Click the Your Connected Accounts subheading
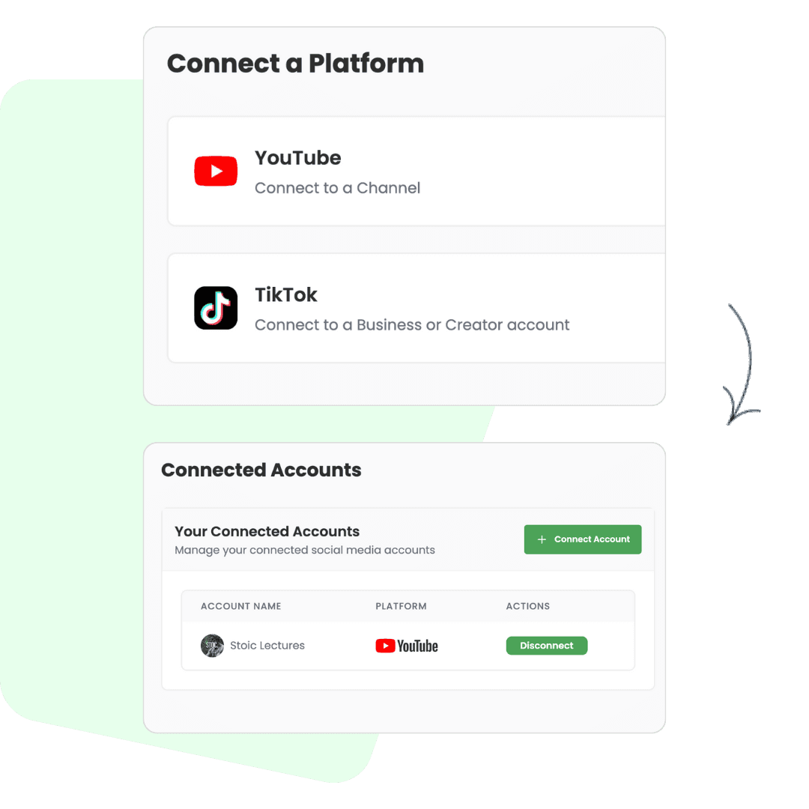809x809 pixels. tap(267, 531)
